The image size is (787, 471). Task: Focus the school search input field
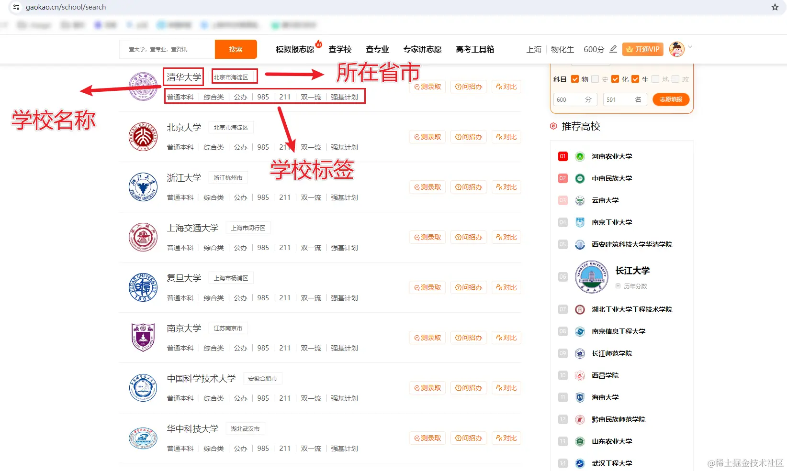[x=167, y=49]
